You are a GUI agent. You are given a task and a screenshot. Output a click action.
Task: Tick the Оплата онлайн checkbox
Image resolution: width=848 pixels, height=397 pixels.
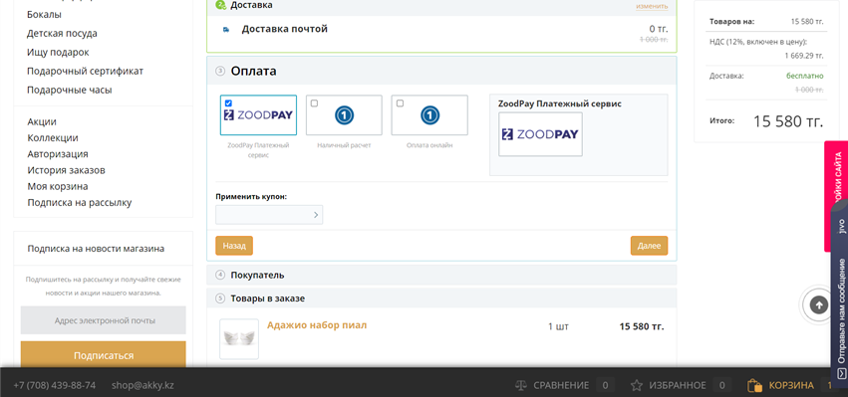pos(400,103)
